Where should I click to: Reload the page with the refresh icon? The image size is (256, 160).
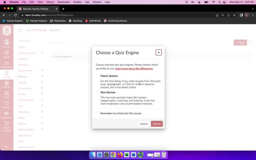pyautogui.click(x=15, y=15)
